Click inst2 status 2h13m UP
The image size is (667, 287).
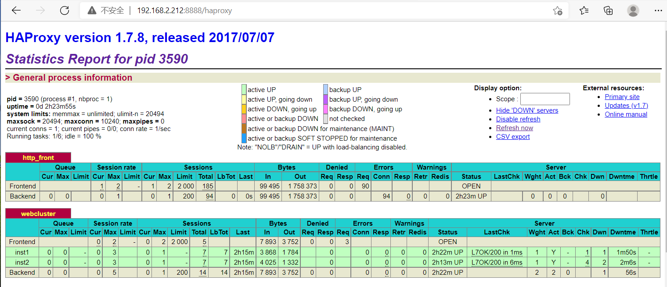pyautogui.click(x=447, y=262)
